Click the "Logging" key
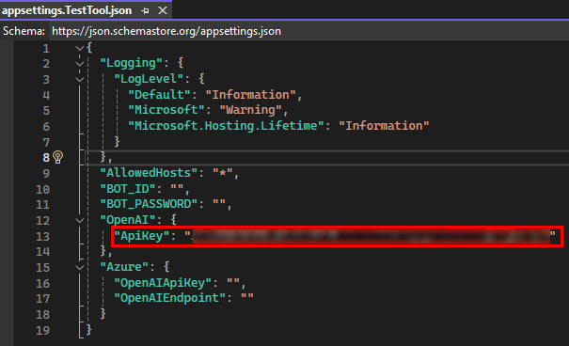This screenshot has width=569, height=346. (131, 63)
